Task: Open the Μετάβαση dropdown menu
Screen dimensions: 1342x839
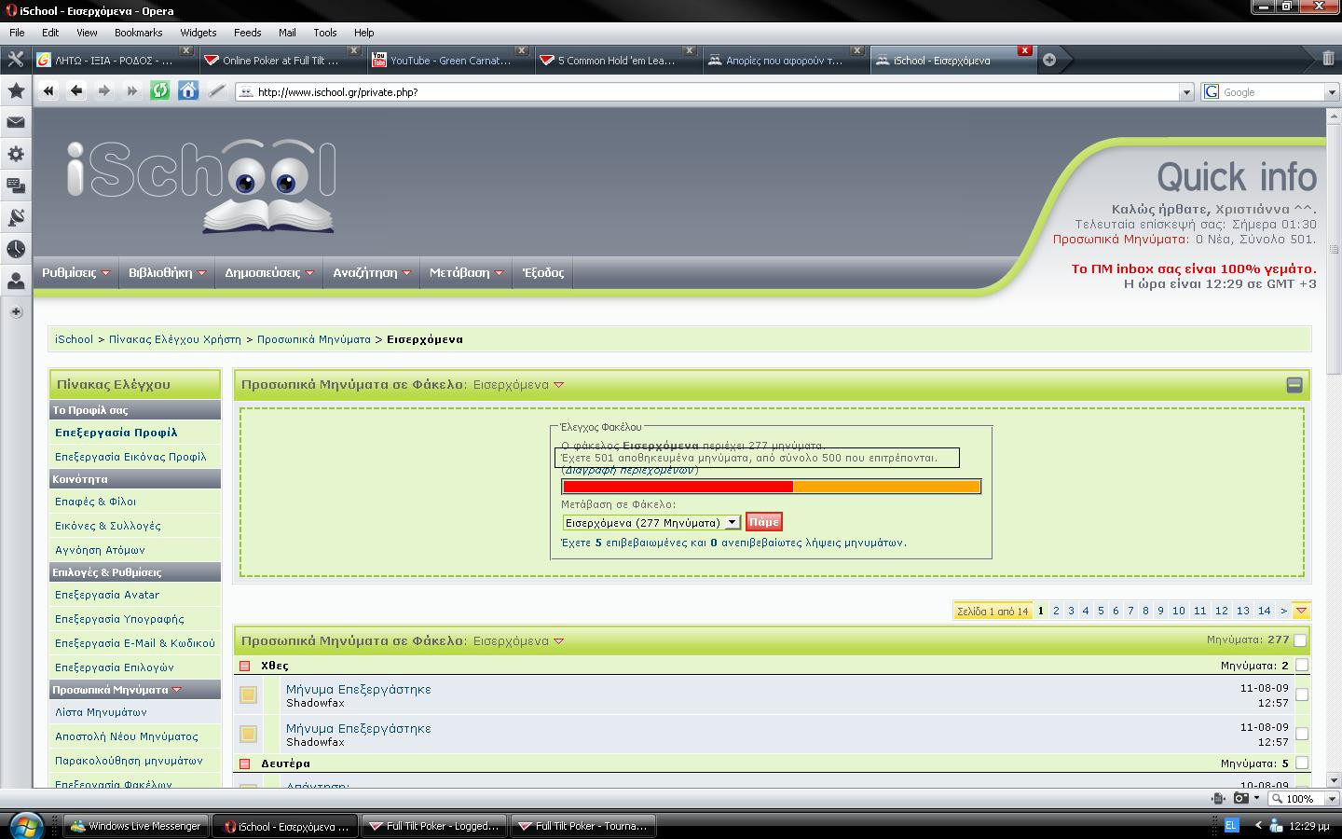Action: [x=466, y=273]
